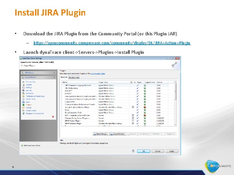Click support level icon of Google Analytics row
This screenshot has height=175, width=234.
145,107
